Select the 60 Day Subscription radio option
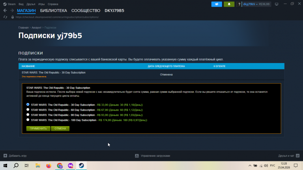Viewport: 303px width, 170px height. click(x=28, y=110)
